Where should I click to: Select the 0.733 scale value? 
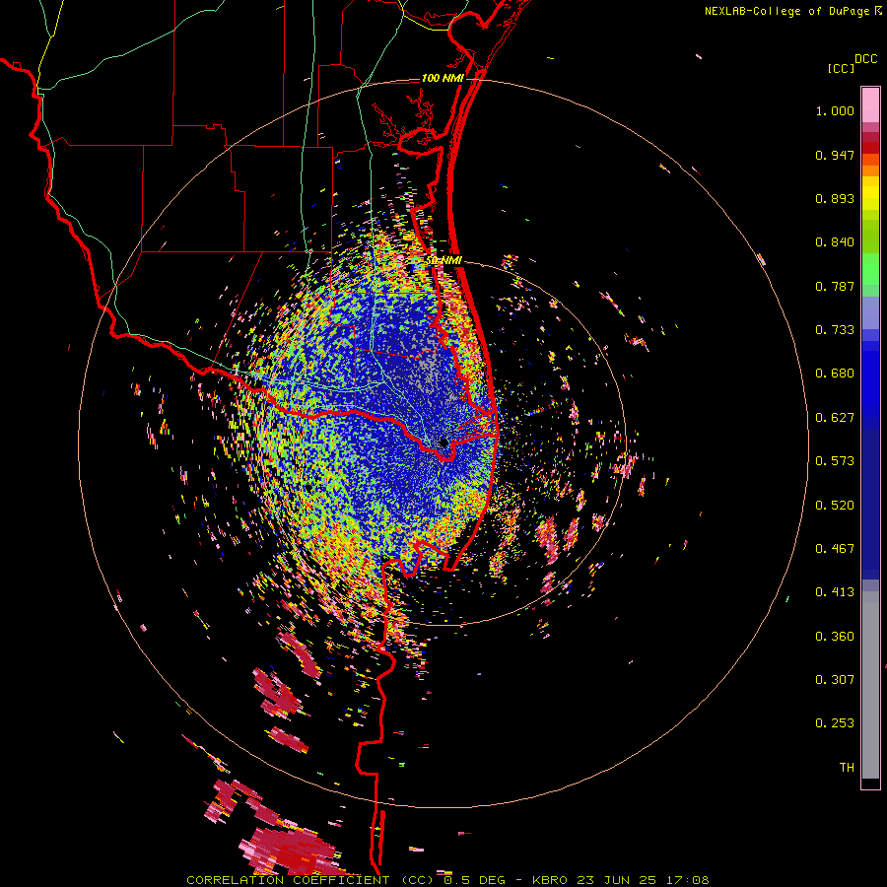point(835,330)
